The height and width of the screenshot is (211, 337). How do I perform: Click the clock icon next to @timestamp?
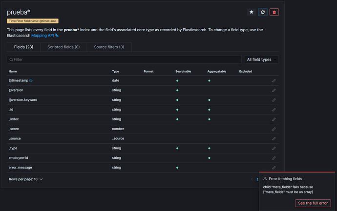tap(31, 80)
